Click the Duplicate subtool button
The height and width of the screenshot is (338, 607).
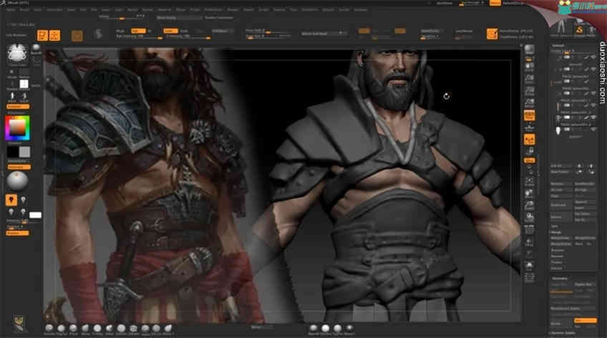click(561, 206)
